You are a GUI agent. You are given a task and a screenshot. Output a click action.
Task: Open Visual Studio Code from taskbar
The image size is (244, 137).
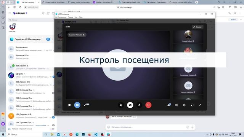(96, 134)
